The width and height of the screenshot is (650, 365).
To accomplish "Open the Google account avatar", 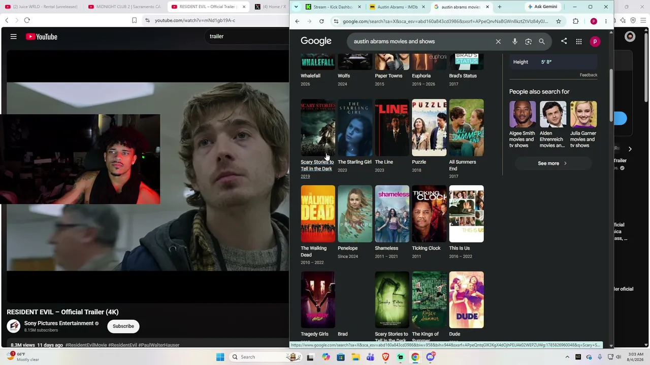I will [x=595, y=42].
